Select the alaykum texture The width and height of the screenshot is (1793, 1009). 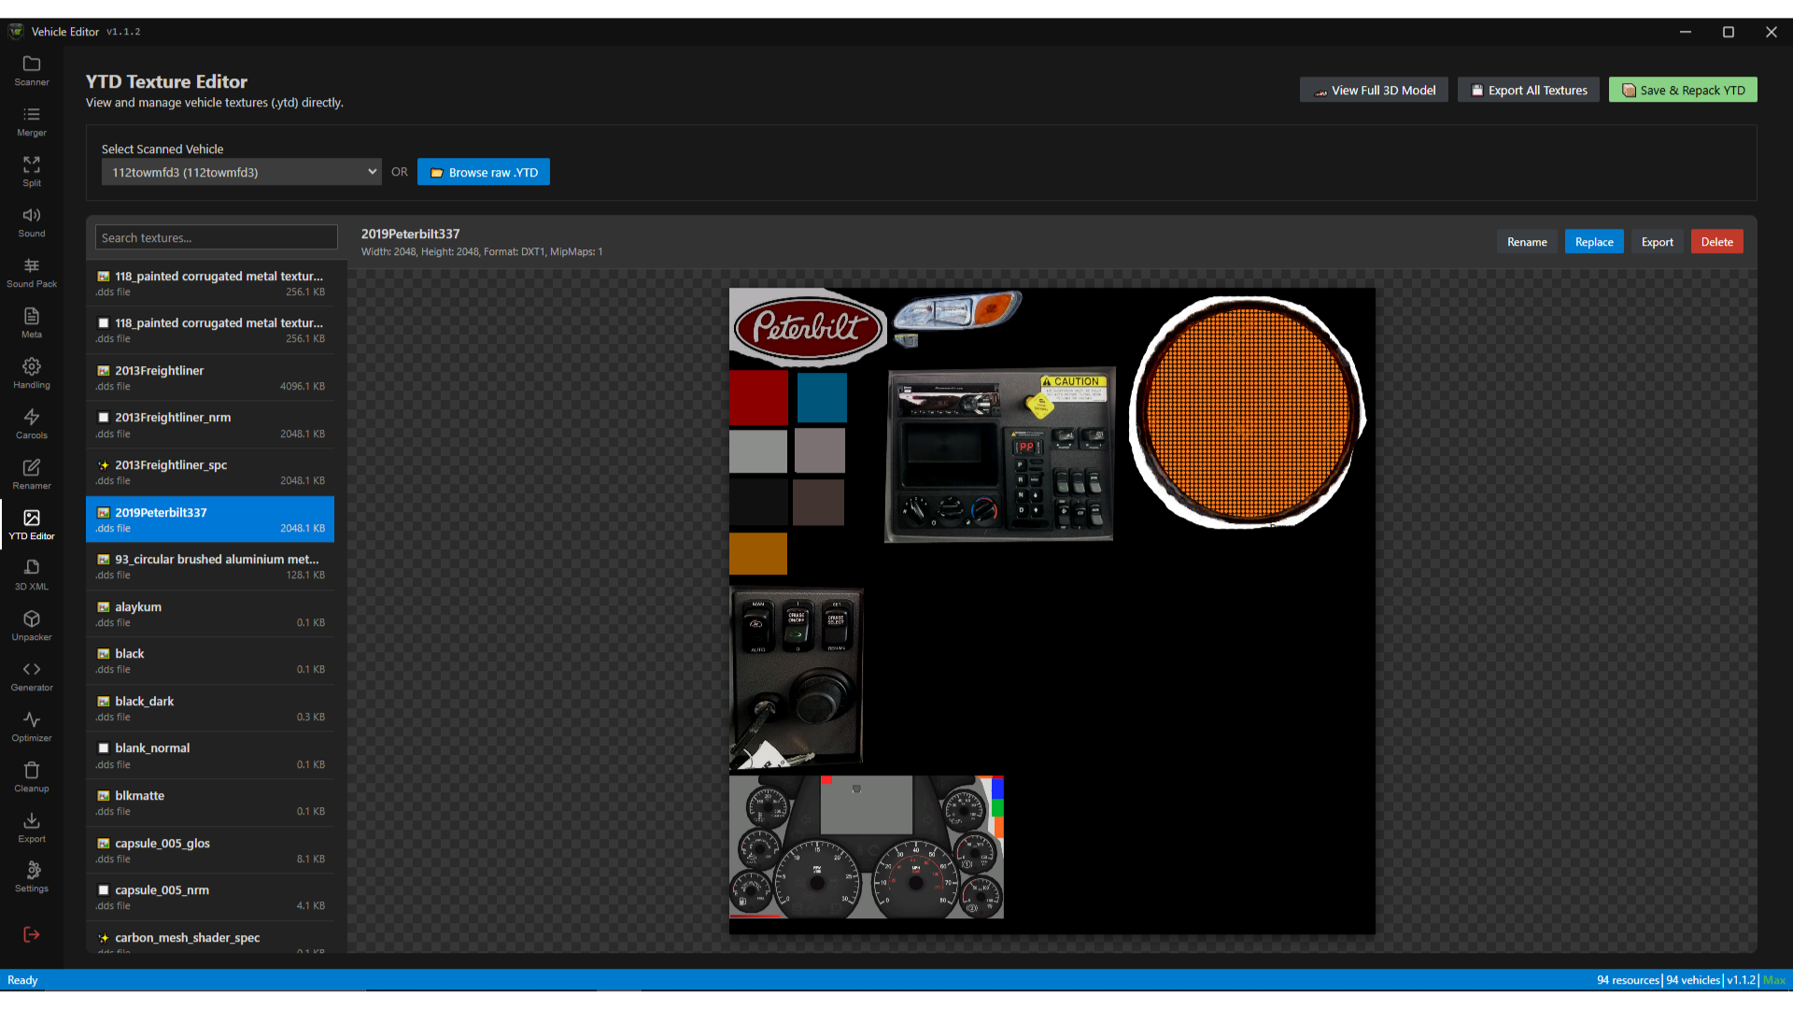[210, 614]
